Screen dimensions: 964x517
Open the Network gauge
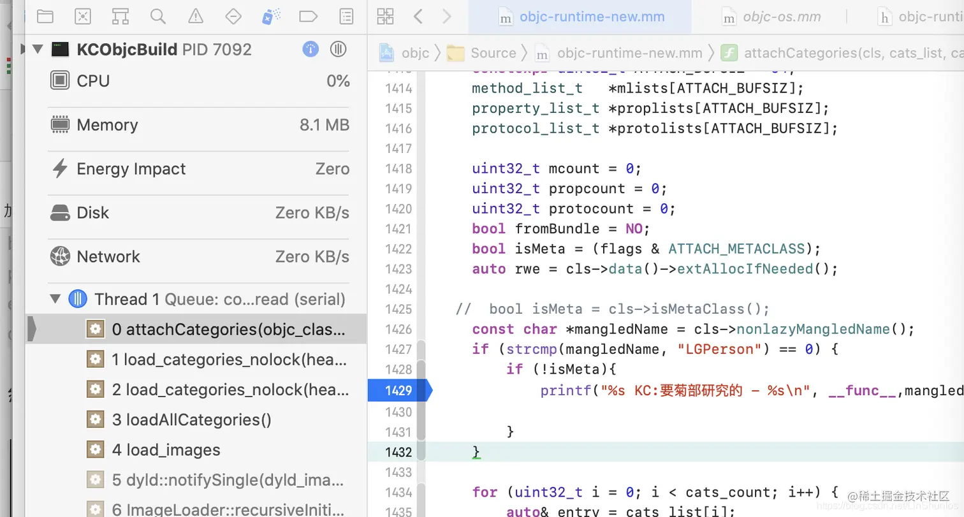click(200, 257)
